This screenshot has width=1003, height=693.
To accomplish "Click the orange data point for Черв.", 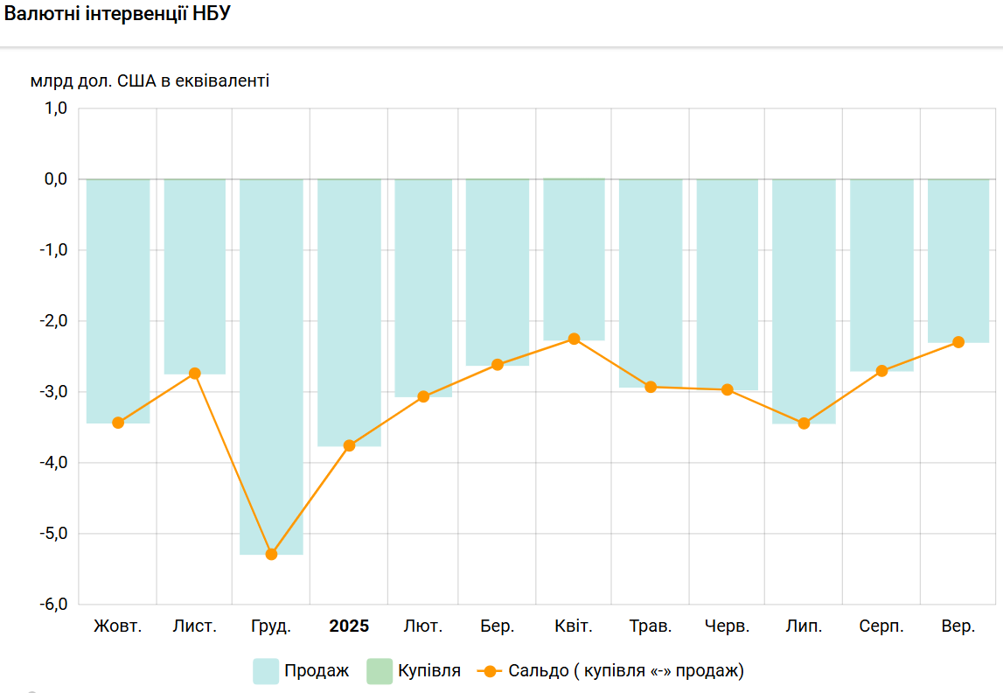I will (x=727, y=389).
